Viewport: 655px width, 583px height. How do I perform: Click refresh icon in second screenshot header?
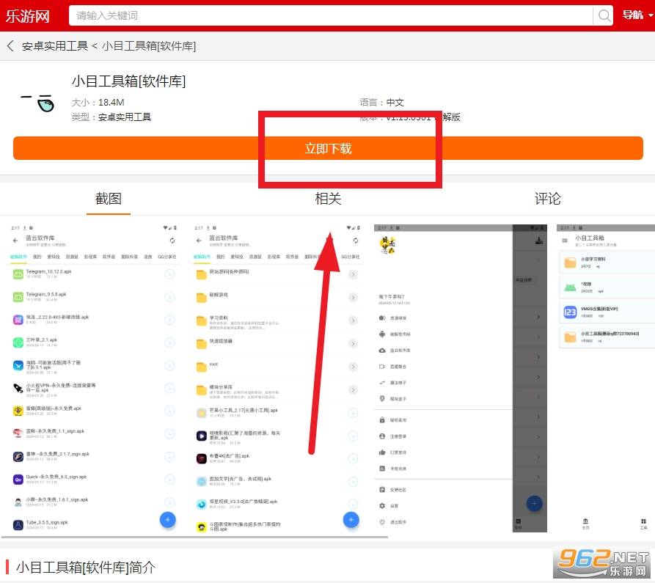tap(356, 241)
